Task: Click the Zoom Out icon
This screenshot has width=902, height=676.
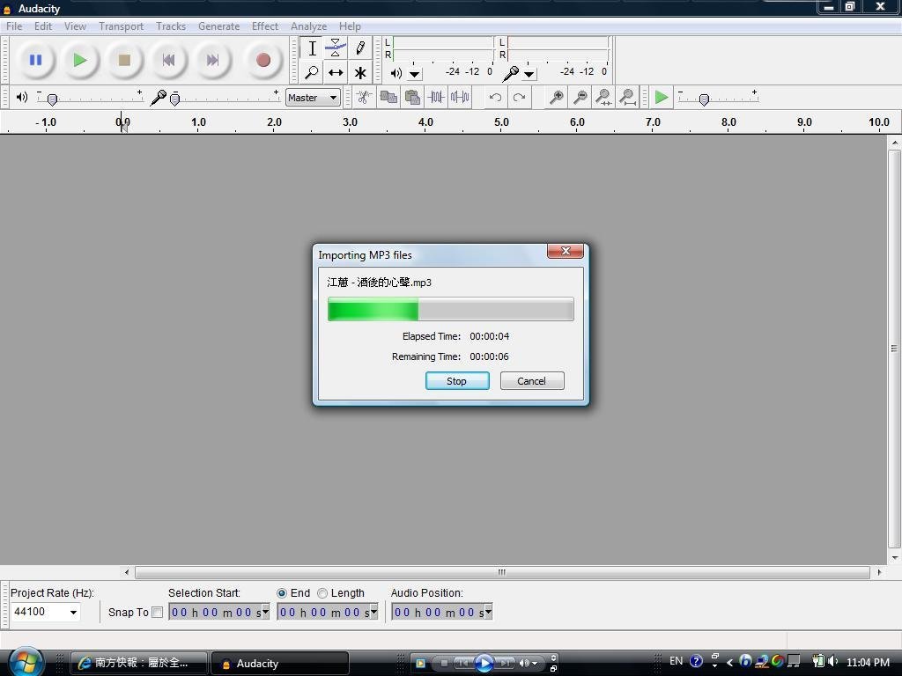Action: point(580,97)
